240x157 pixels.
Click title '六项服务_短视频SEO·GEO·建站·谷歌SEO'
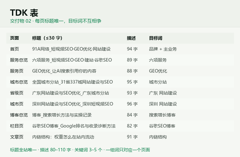(72, 60)
